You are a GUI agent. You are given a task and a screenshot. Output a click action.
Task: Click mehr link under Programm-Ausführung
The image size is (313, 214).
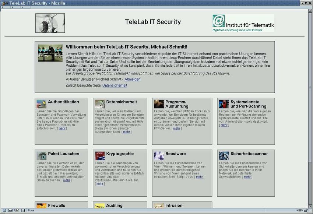(176, 128)
